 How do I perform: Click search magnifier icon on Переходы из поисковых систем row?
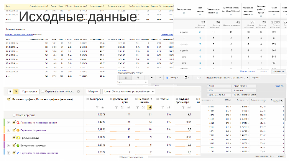18,123
